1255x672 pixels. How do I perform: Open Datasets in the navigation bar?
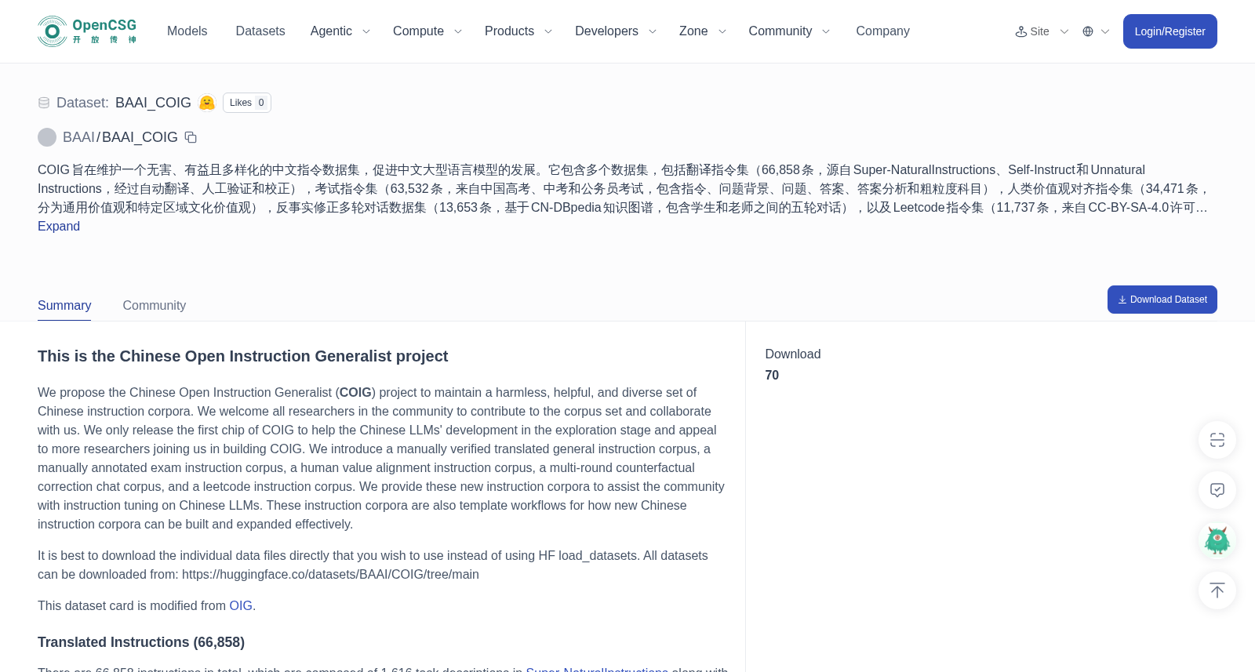260,31
